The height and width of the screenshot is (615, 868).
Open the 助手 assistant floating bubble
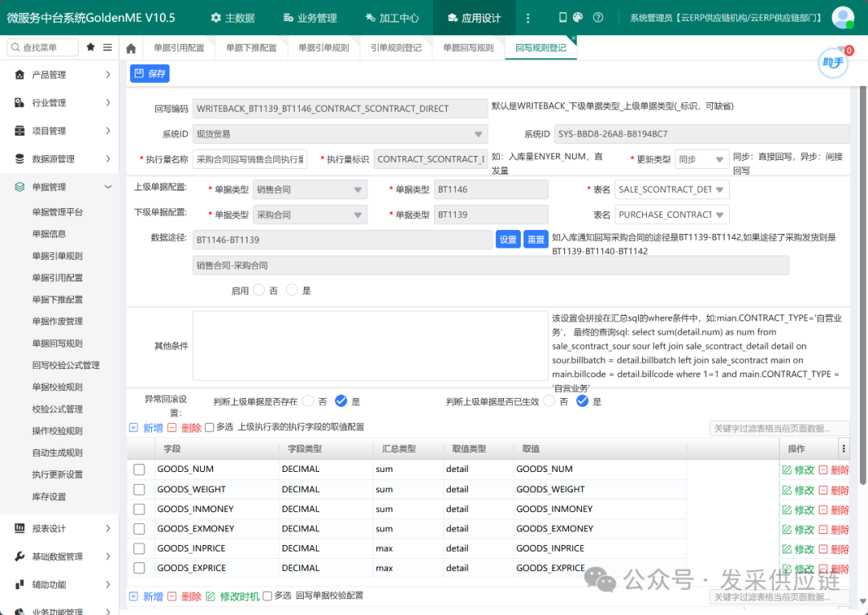click(x=833, y=63)
